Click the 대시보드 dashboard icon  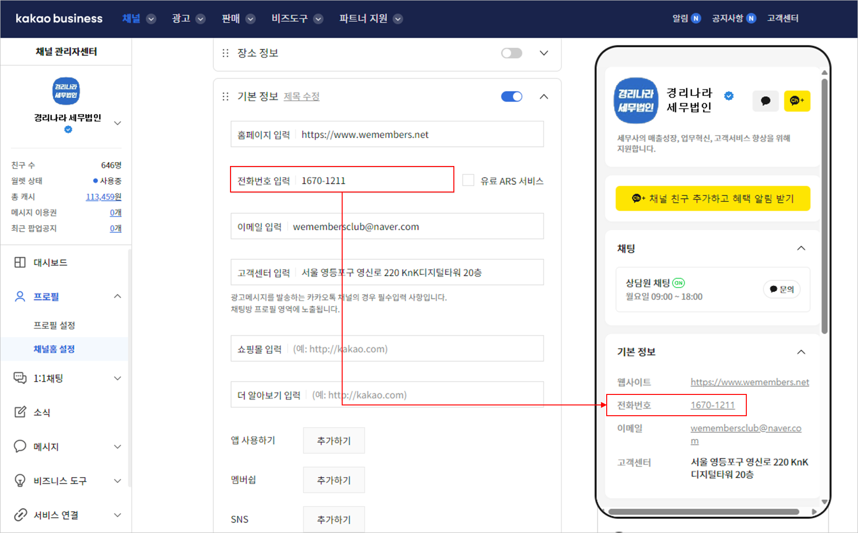click(x=20, y=262)
